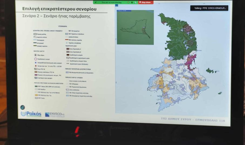Image resolution: width=245 pixels, height=145 pixels.
Task: Click the rightmost icon in green sharing bar
Action: point(136,2)
